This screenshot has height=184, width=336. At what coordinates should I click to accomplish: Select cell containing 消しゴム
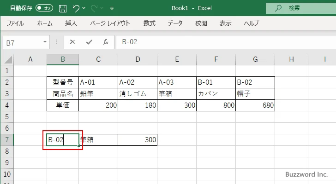pyautogui.click(x=138, y=94)
